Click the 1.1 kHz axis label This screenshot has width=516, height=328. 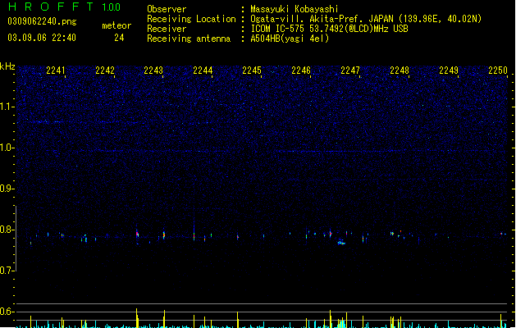point(7,107)
